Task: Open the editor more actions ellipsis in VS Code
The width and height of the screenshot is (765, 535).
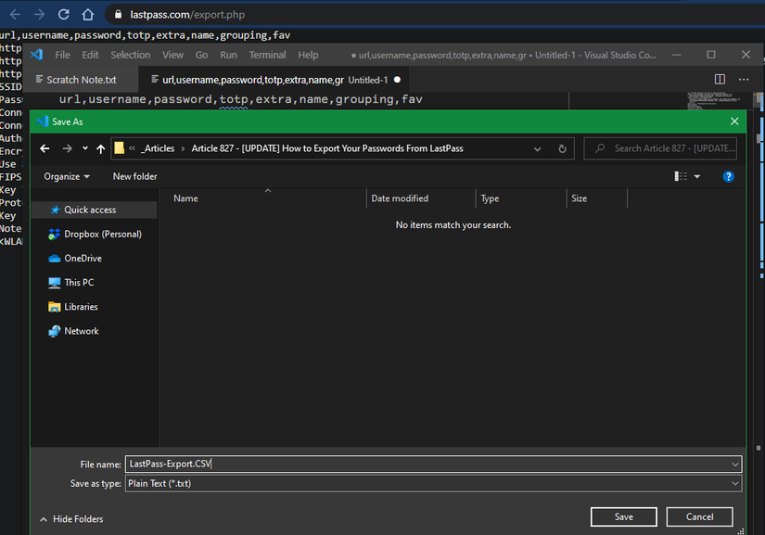Action: coord(743,80)
